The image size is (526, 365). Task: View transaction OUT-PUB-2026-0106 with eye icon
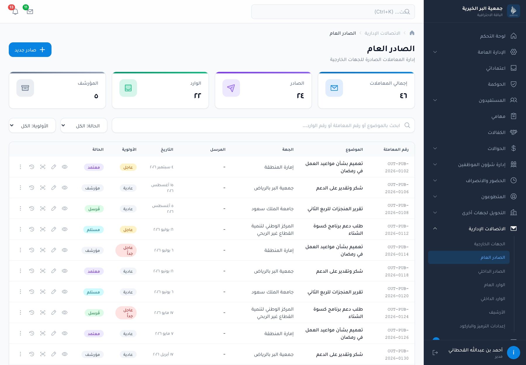coord(65,187)
